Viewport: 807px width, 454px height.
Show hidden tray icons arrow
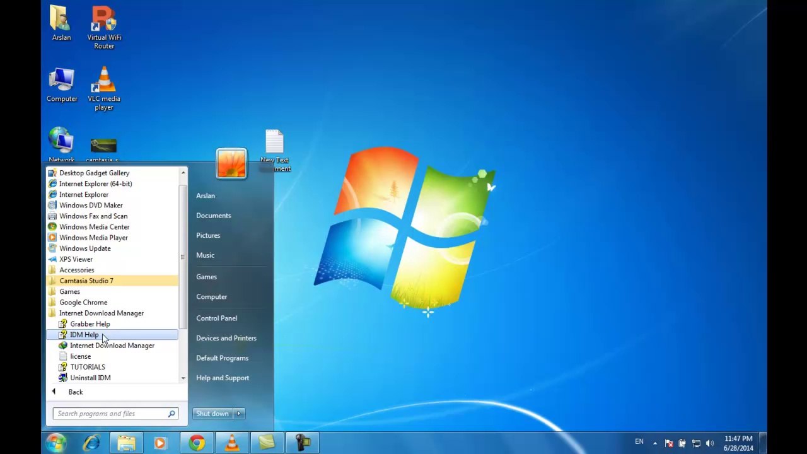[655, 443]
